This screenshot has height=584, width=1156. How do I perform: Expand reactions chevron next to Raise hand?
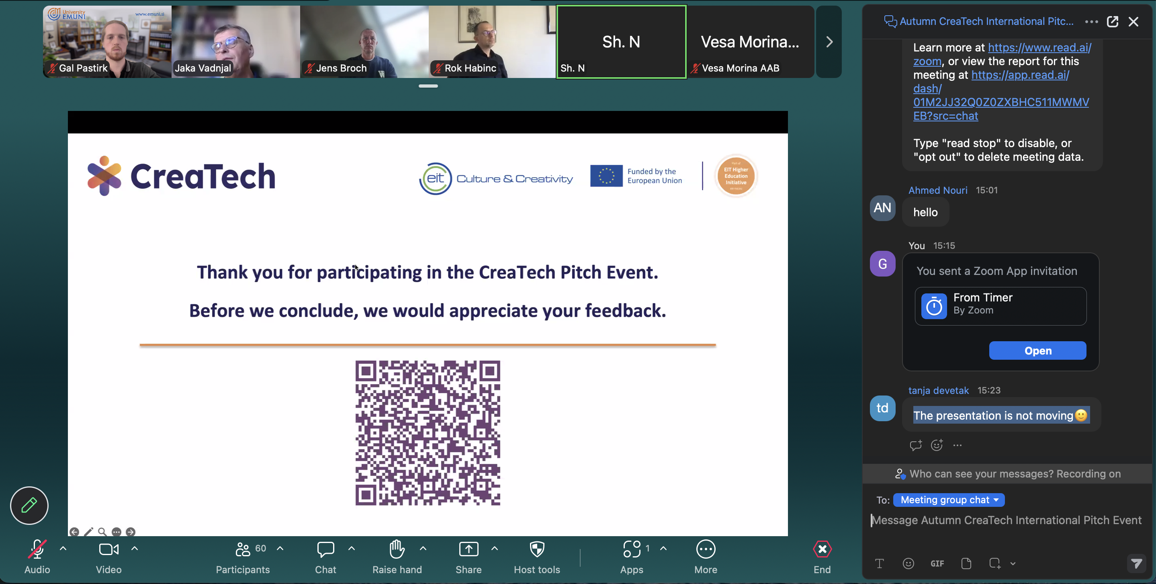tap(423, 549)
